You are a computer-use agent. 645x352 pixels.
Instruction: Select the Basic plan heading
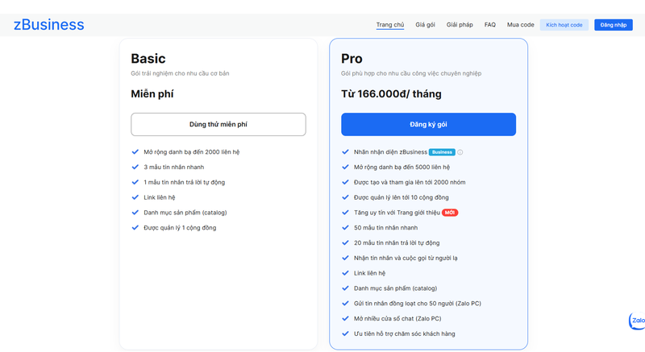(x=148, y=59)
